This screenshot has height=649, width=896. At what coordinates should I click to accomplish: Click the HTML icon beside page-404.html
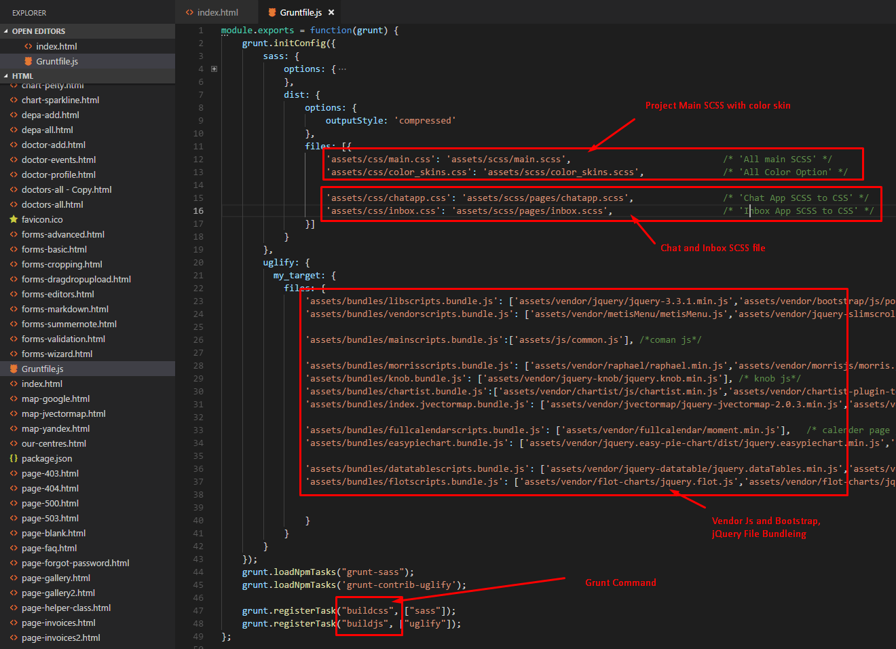(14, 488)
